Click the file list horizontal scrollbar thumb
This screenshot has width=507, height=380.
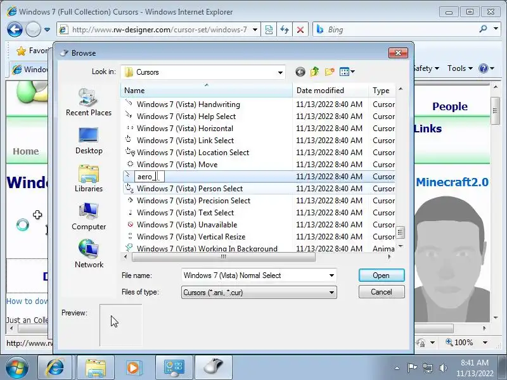[224, 257]
